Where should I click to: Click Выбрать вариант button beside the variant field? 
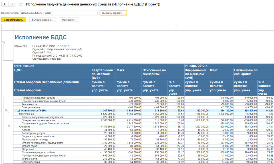coord(112,13)
